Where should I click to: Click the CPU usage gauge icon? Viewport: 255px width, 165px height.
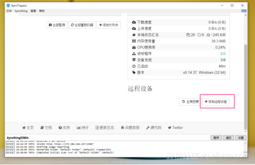click(x=134, y=47)
